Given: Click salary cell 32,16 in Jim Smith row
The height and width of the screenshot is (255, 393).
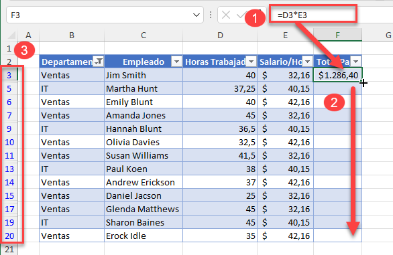Looking at the screenshot, I should [285, 75].
